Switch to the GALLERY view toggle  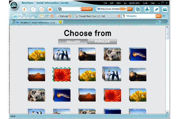73,42
